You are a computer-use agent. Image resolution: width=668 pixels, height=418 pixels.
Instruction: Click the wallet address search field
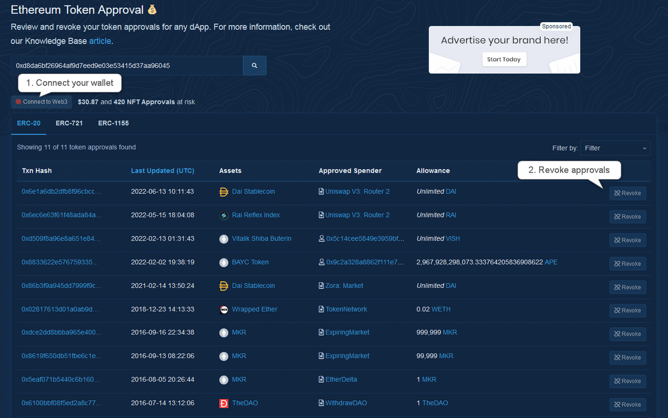[126, 66]
